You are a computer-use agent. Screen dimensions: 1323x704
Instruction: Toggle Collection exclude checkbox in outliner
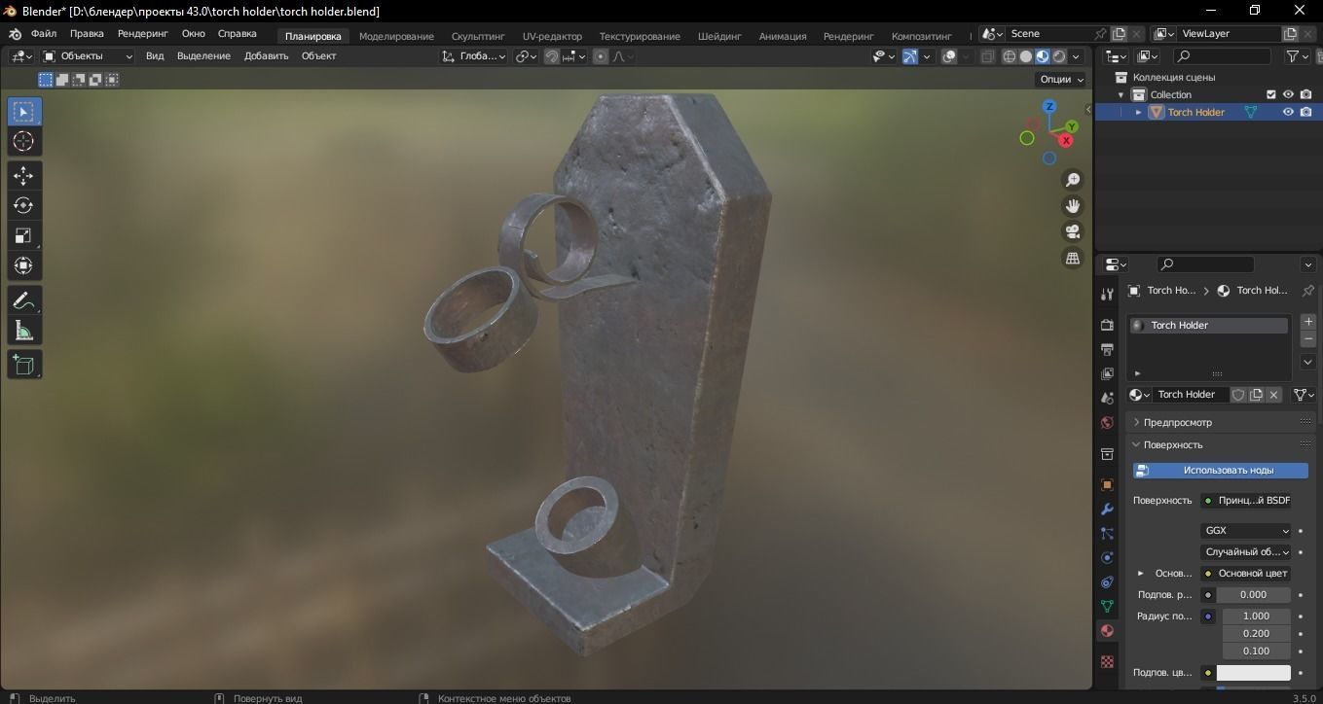coord(1270,94)
